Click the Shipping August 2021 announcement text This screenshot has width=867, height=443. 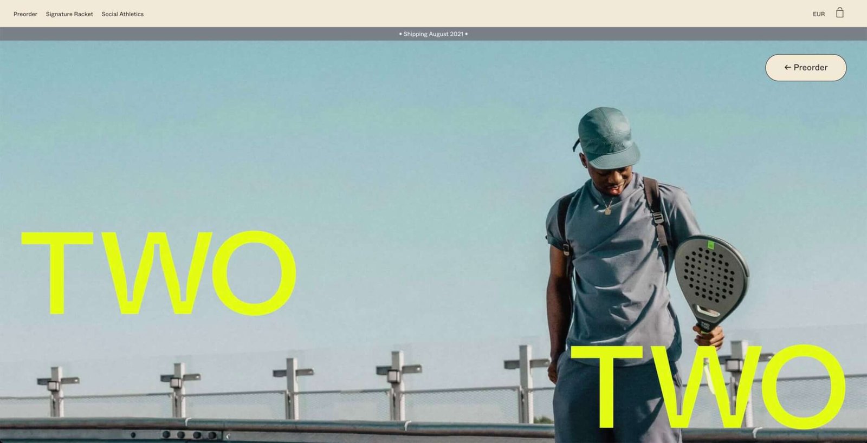coord(433,34)
